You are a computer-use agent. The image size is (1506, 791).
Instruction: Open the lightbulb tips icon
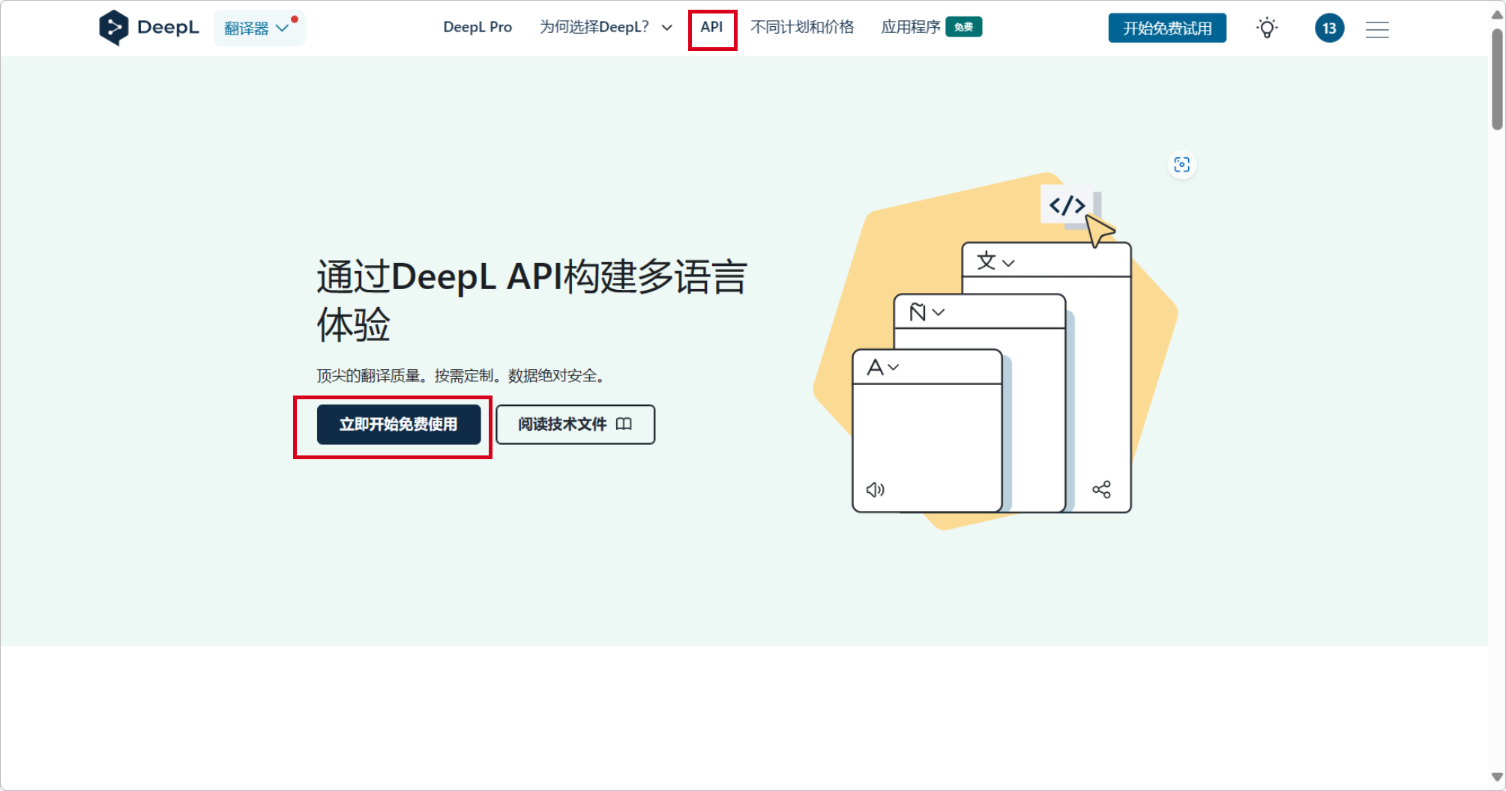pyautogui.click(x=1267, y=28)
